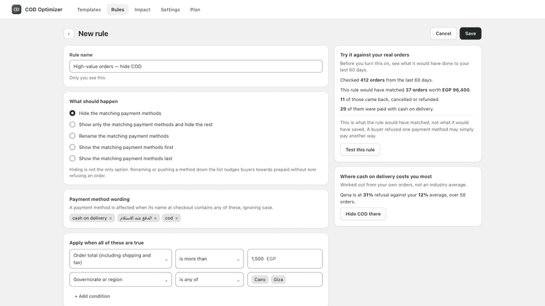This screenshot has height=306, width=545.
Task: Open the "is more than" operator dropdown
Action: click(209, 259)
